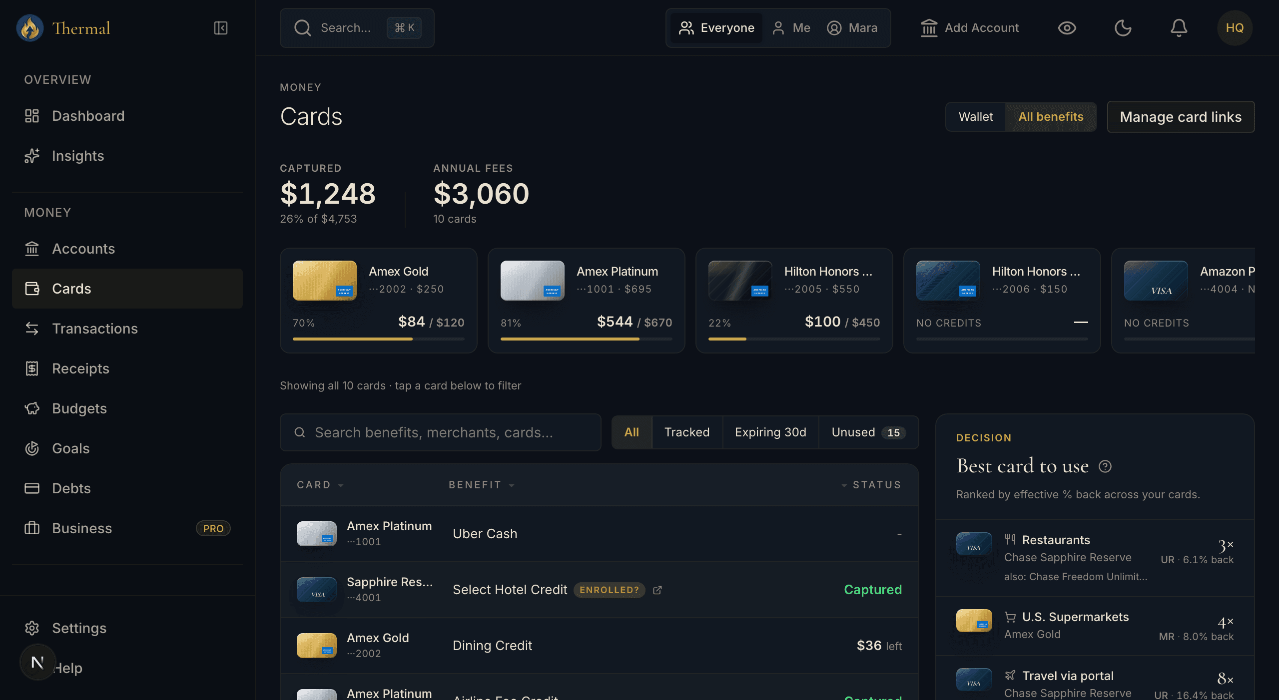Click Manage card links button

tap(1181, 117)
